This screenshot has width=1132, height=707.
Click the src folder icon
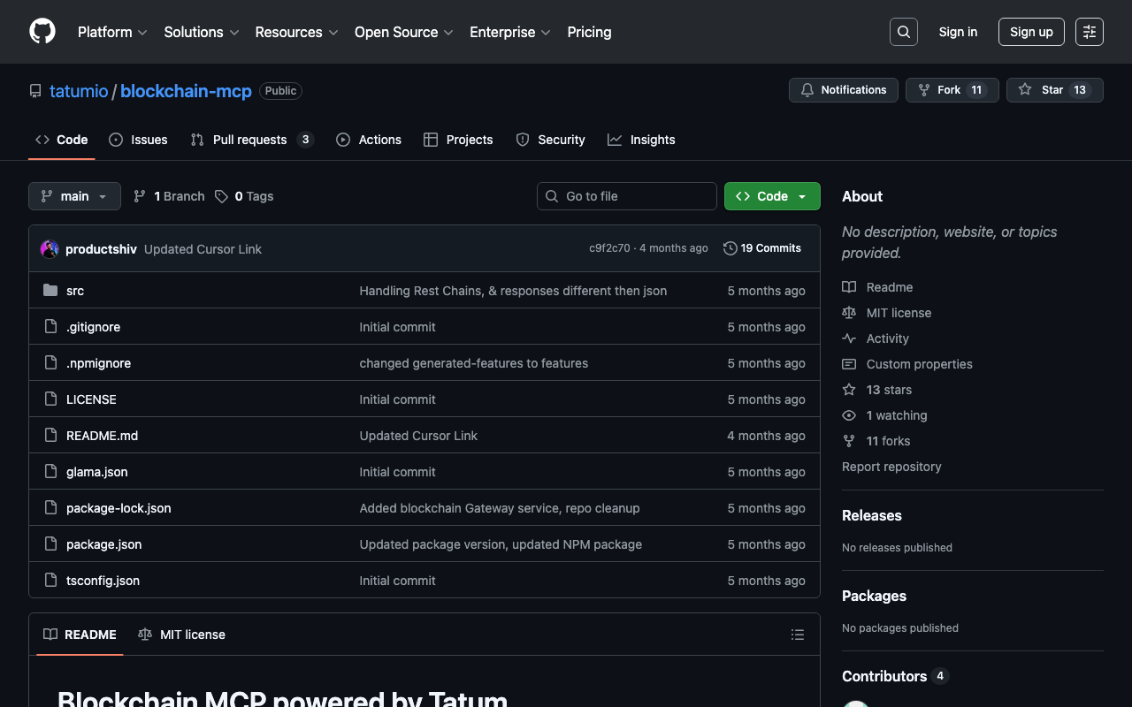(x=50, y=291)
